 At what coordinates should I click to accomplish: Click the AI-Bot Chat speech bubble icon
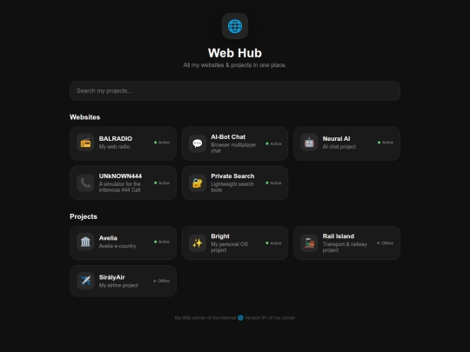coord(198,143)
